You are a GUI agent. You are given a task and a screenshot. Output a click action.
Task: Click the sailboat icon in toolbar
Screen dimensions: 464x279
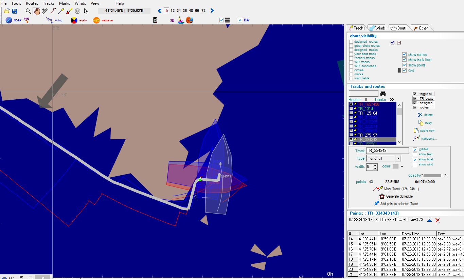click(181, 20)
